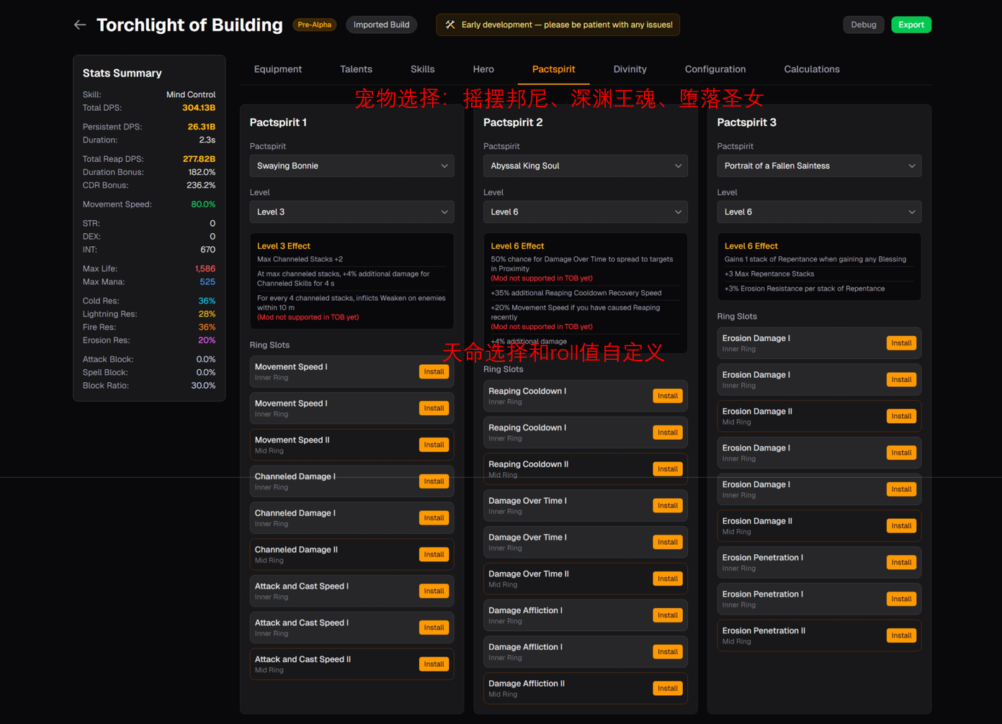
Task: Click the tools icon in development notice
Action: [x=450, y=24]
